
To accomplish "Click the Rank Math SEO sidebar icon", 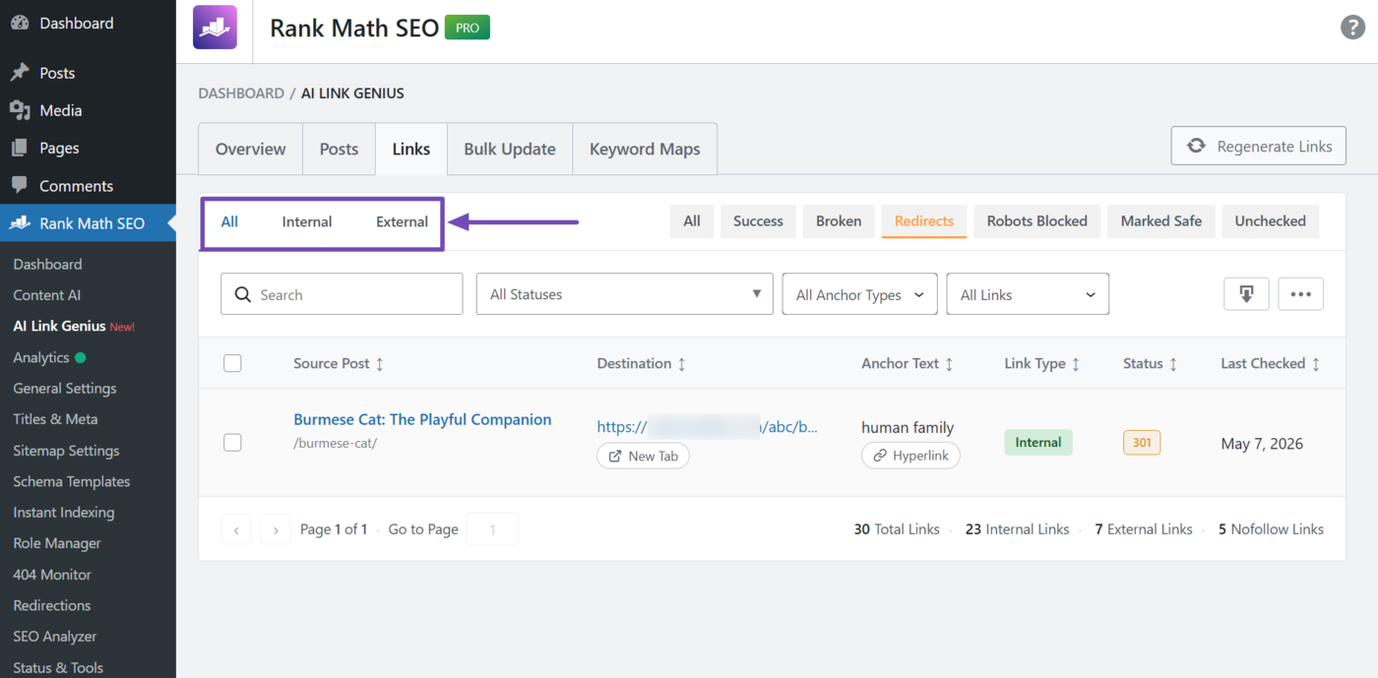I will click(x=20, y=223).
